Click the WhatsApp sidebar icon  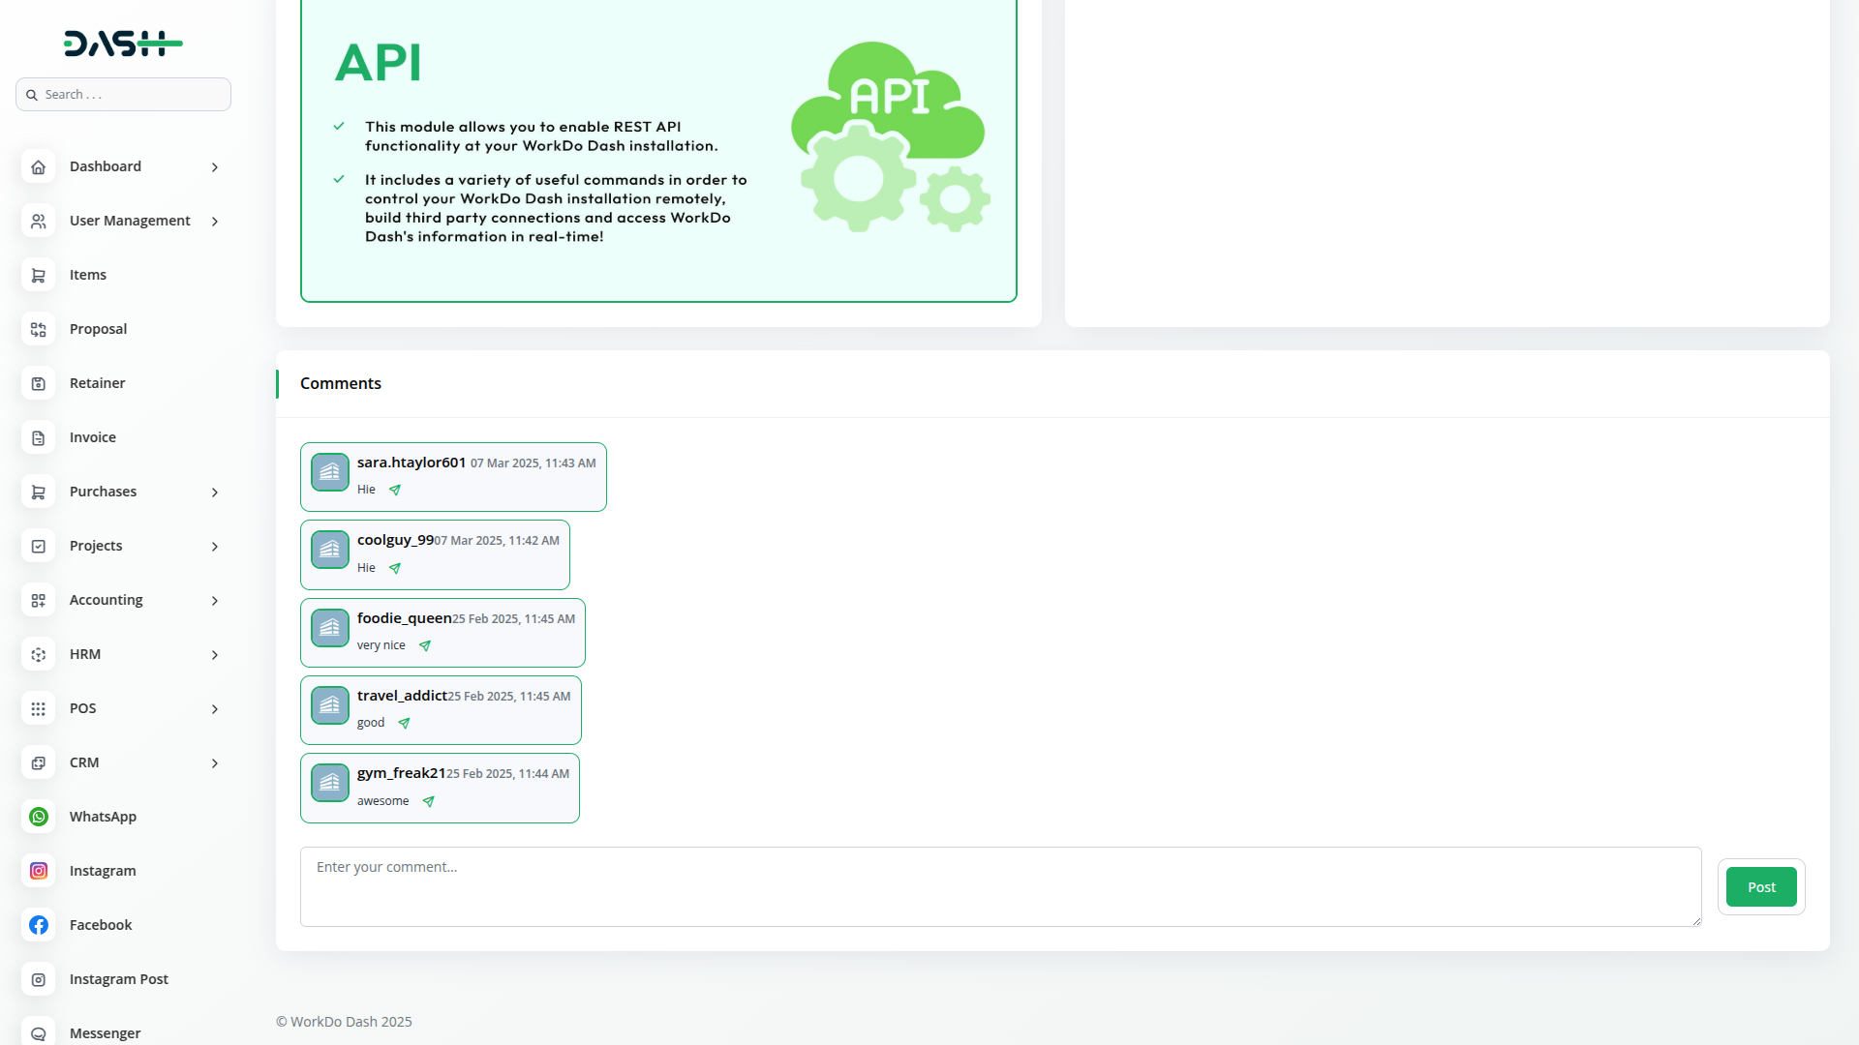pos(39,817)
